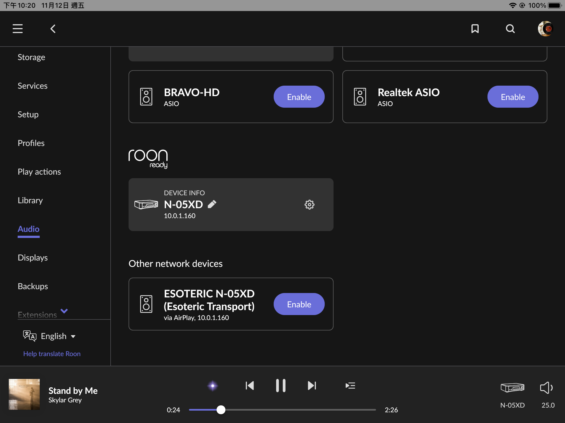Tap the Wi-Fi status icon
Viewport: 565px width, 423px height.
[513, 6]
